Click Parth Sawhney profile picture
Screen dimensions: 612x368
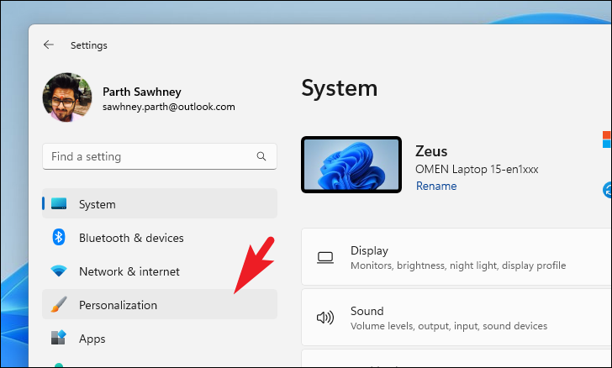(67, 97)
